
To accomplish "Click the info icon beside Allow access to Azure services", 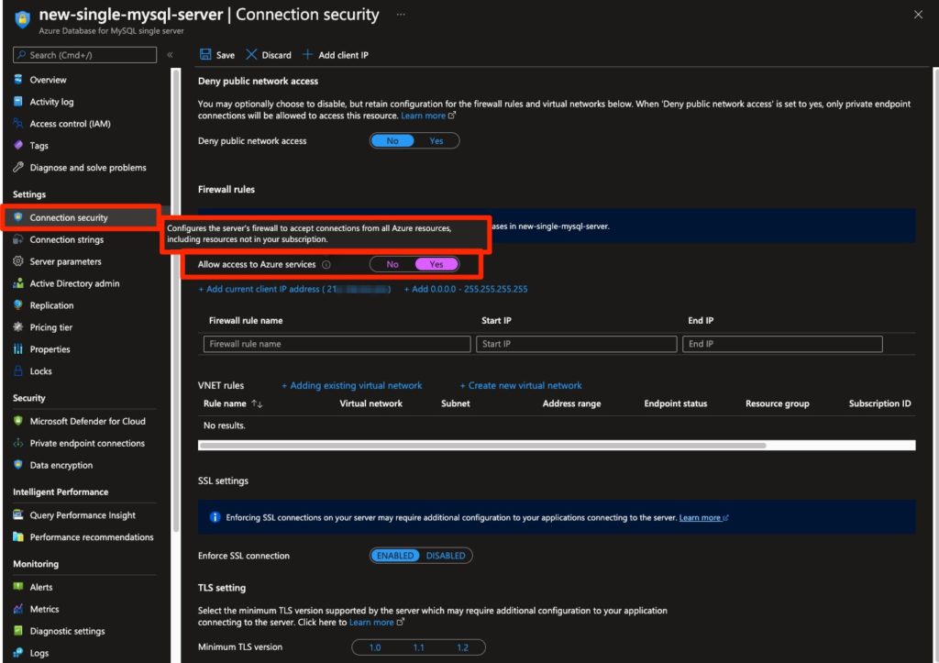I will coord(326,264).
